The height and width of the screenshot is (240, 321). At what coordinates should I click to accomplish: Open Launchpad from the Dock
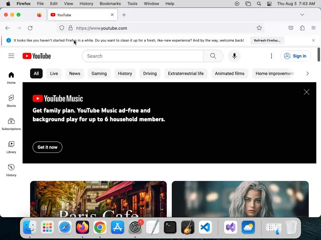(x=47, y=227)
